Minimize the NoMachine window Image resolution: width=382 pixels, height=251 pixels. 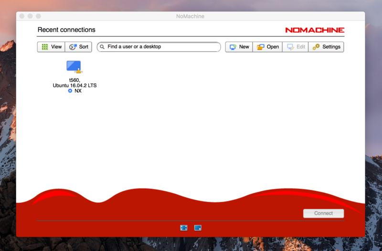30,16
